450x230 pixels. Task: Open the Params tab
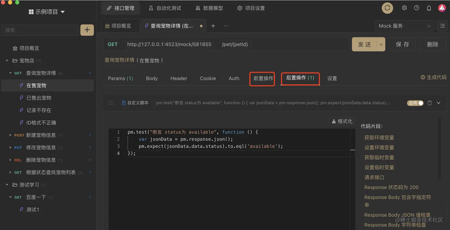[x=121, y=78]
